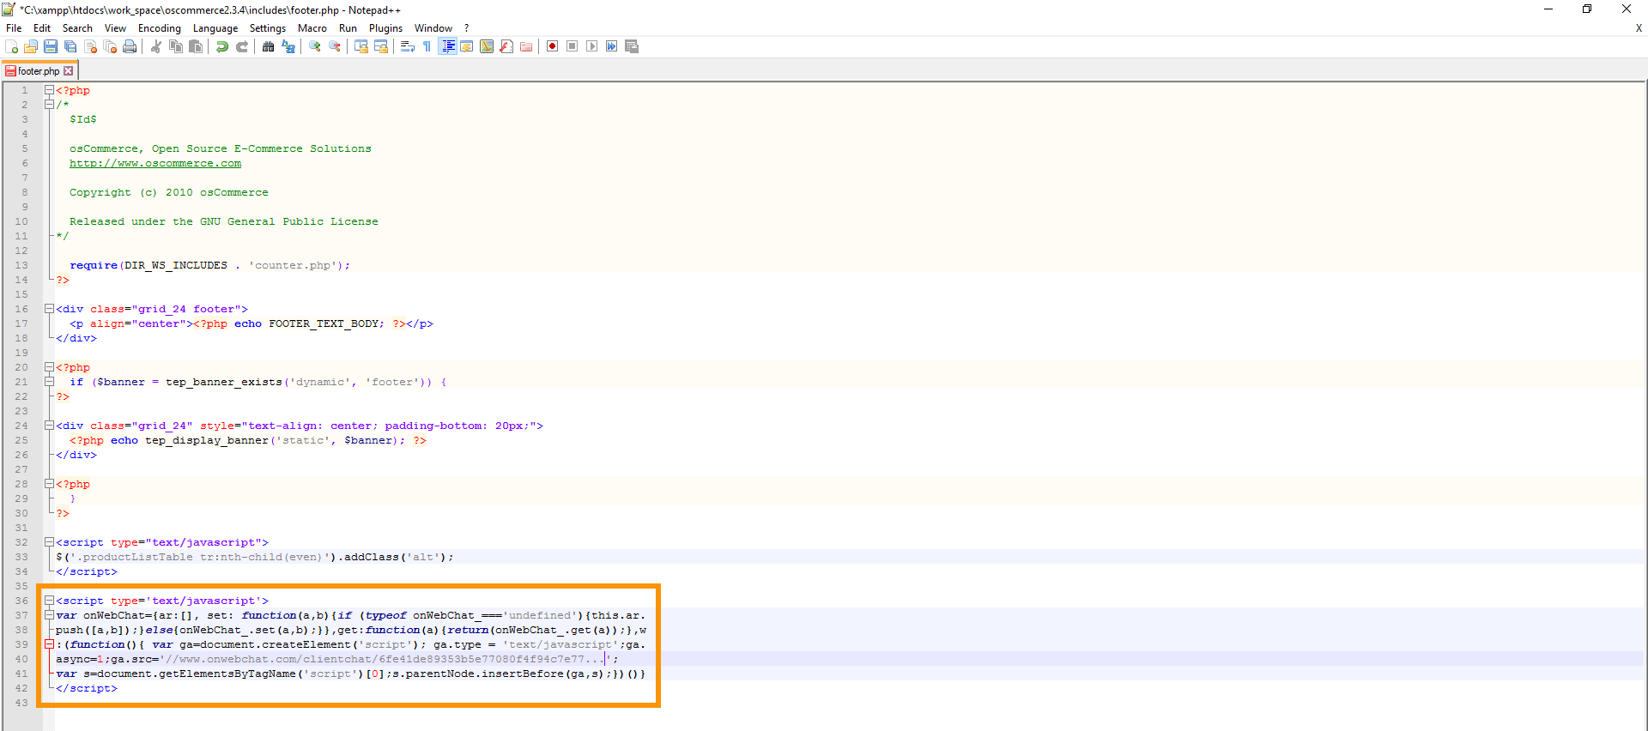
Task: Open the Encoding menu
Action: pos(160,28)
